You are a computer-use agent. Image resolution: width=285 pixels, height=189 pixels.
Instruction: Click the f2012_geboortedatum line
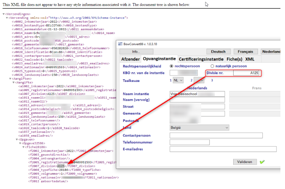(x=48, y=181)
